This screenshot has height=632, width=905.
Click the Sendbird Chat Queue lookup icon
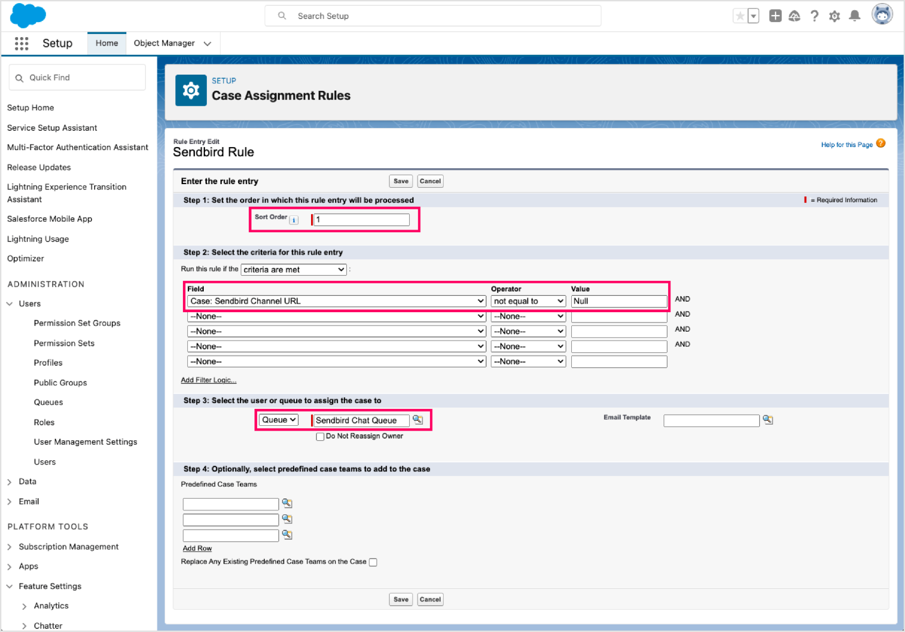point(420,419)
